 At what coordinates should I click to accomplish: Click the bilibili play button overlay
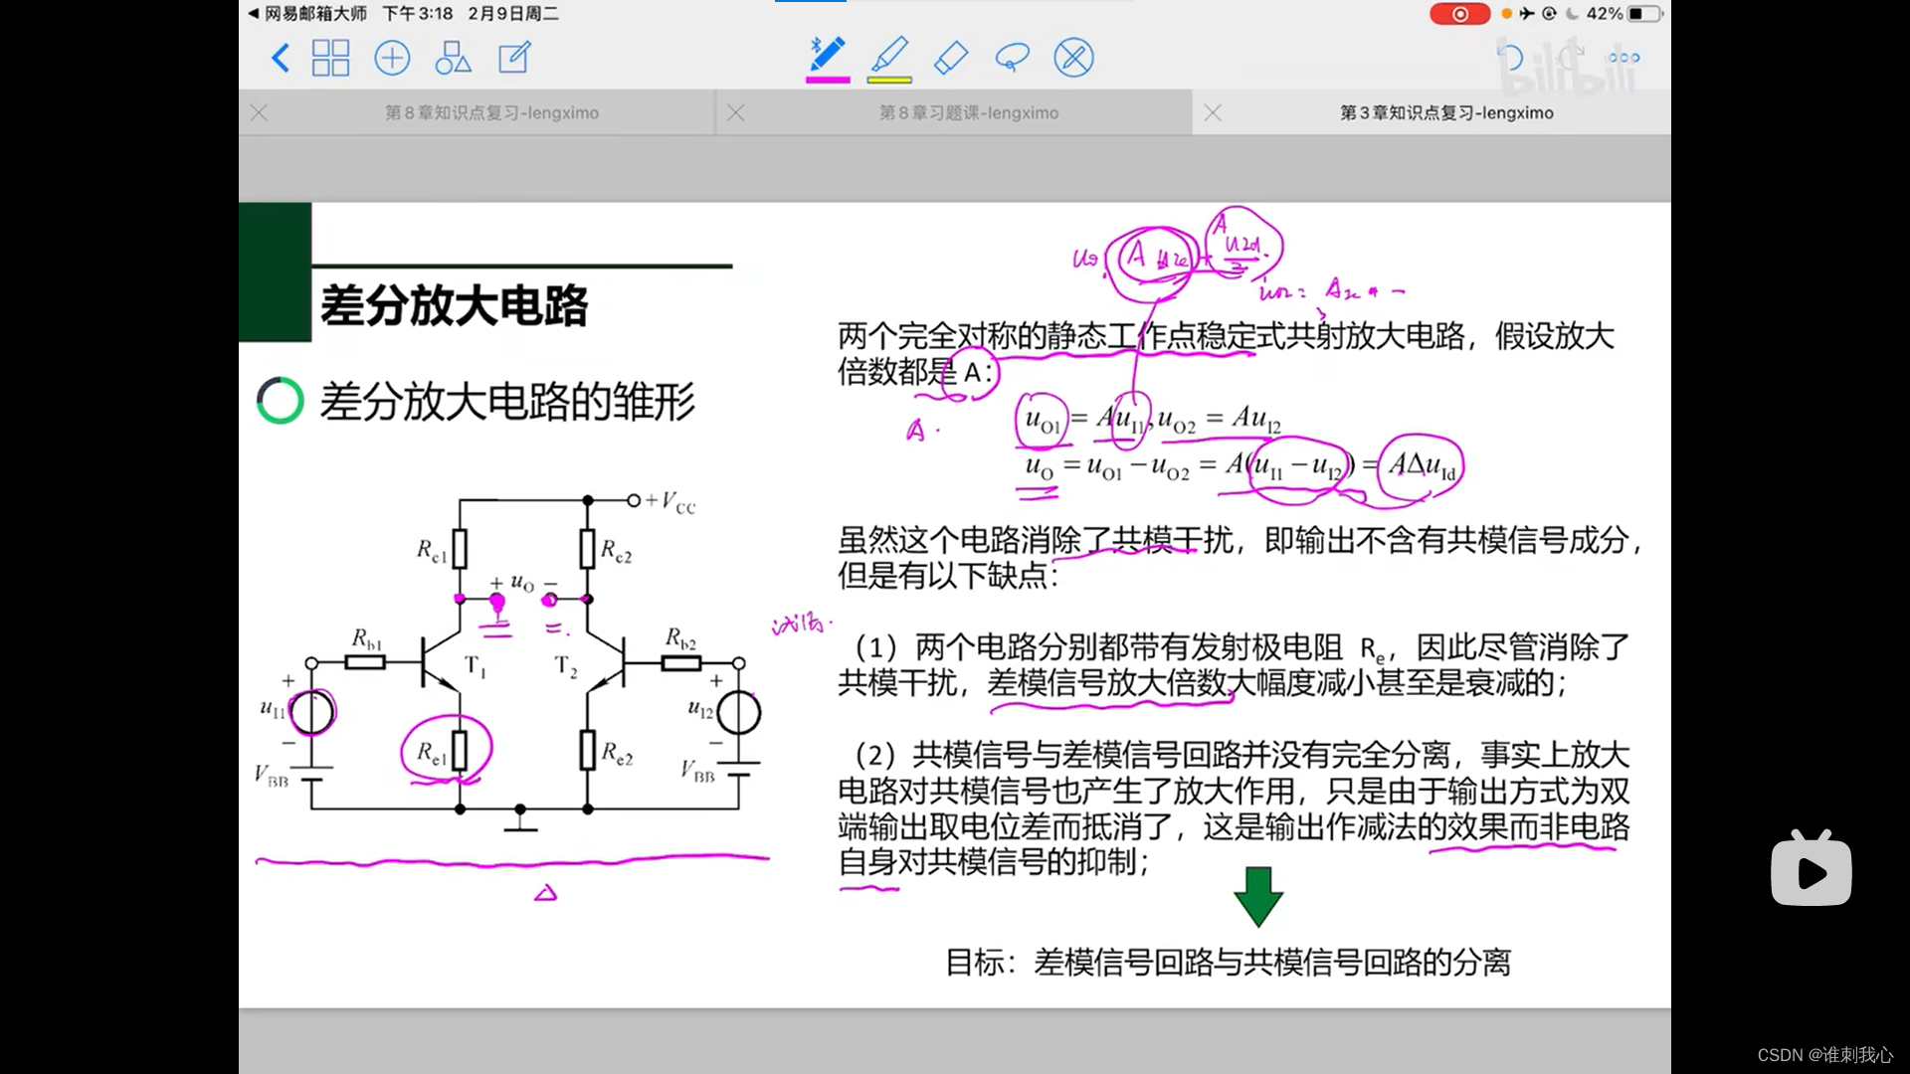point(1811,871)
